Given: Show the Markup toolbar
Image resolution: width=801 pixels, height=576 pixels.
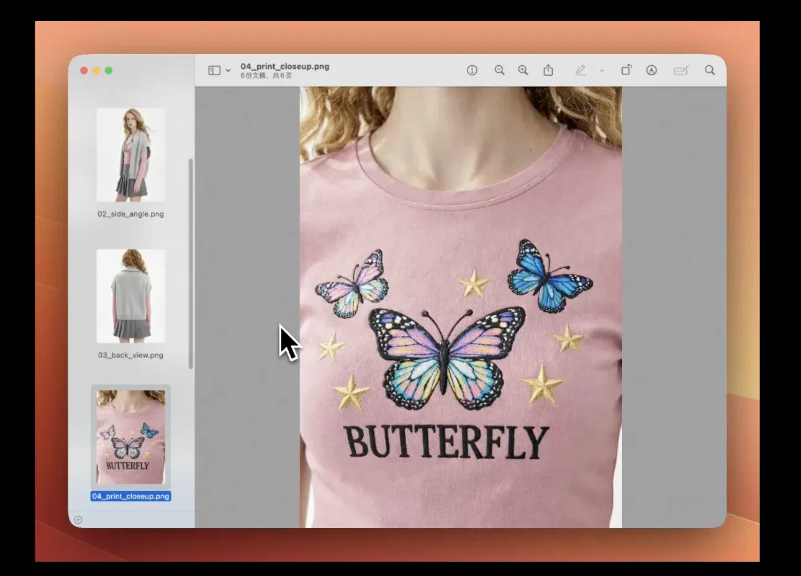Looking at the screenshot, I should 651,71.
